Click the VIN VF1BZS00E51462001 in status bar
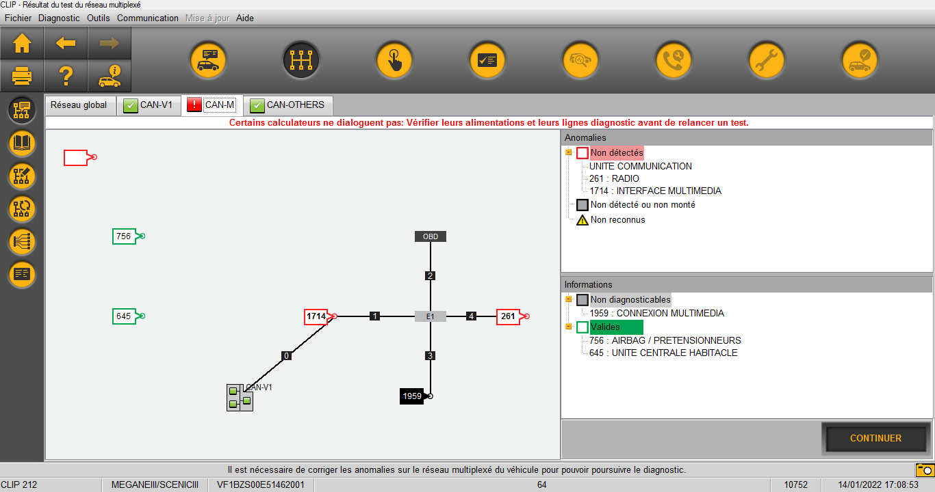Image resolution: width=935 pixels, height=492 pixels. coord(261,485)
